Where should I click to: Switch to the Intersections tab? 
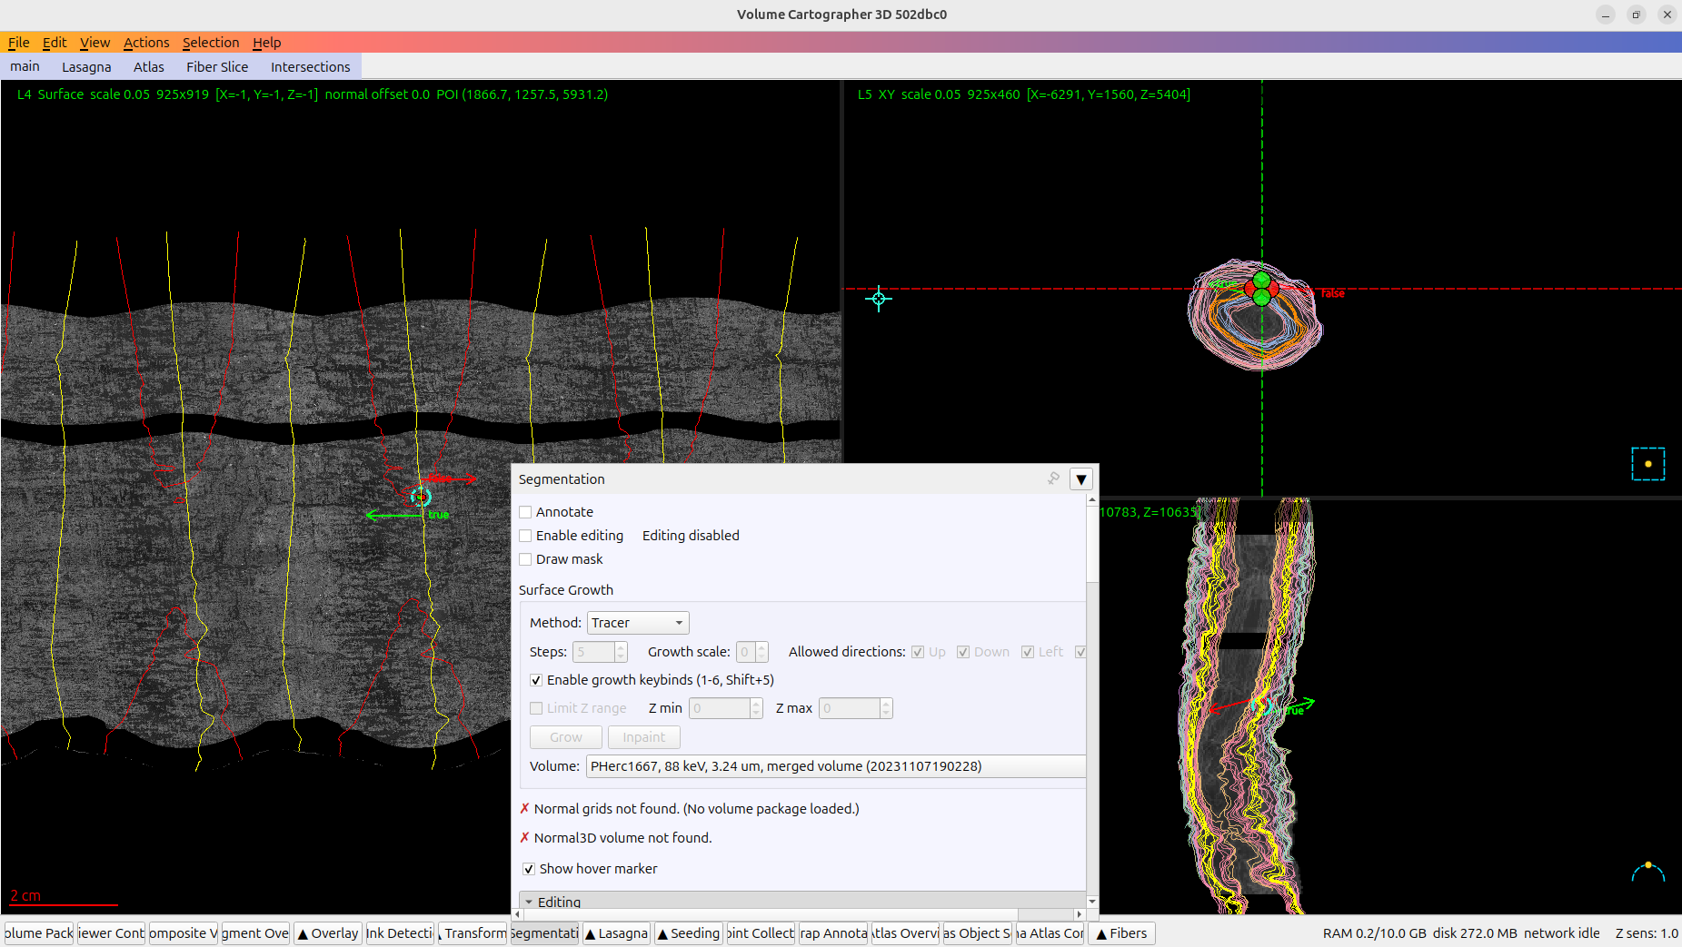(310, 67)
